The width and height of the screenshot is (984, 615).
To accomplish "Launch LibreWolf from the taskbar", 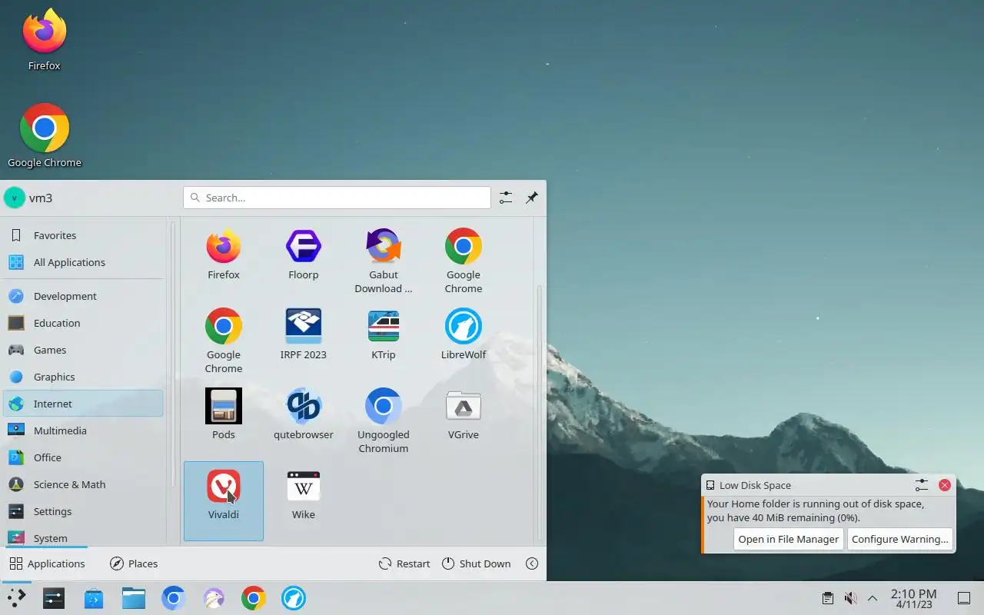I will [x=294, y=597].
